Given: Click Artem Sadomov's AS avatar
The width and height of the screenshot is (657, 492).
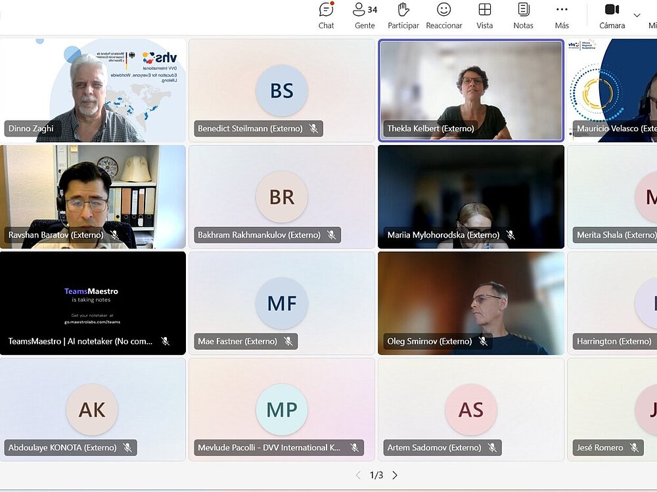Looking at the screenshot, I should (470, 409).
